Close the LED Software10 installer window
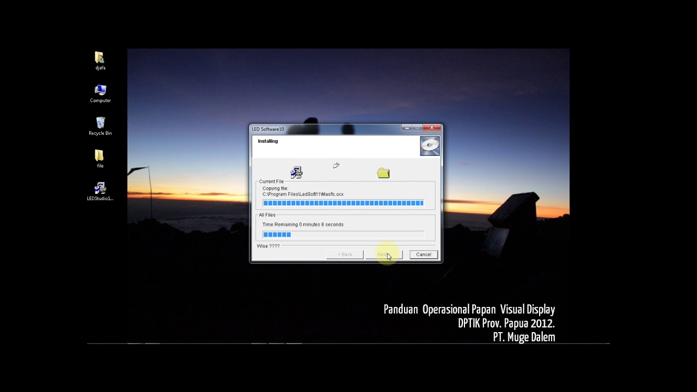 tap(432, 128)
